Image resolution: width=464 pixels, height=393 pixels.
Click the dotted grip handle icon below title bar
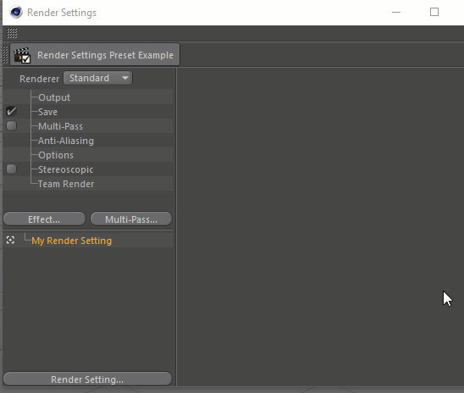12,33
